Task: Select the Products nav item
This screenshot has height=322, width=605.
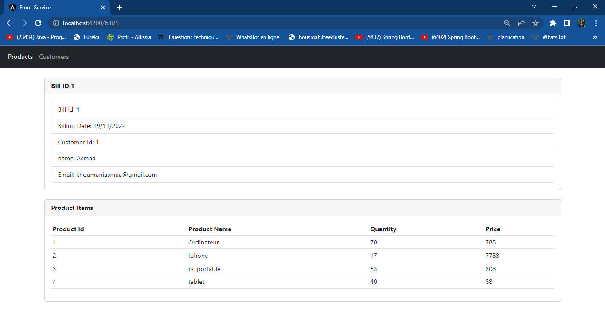Action: [x=20, y=57]
